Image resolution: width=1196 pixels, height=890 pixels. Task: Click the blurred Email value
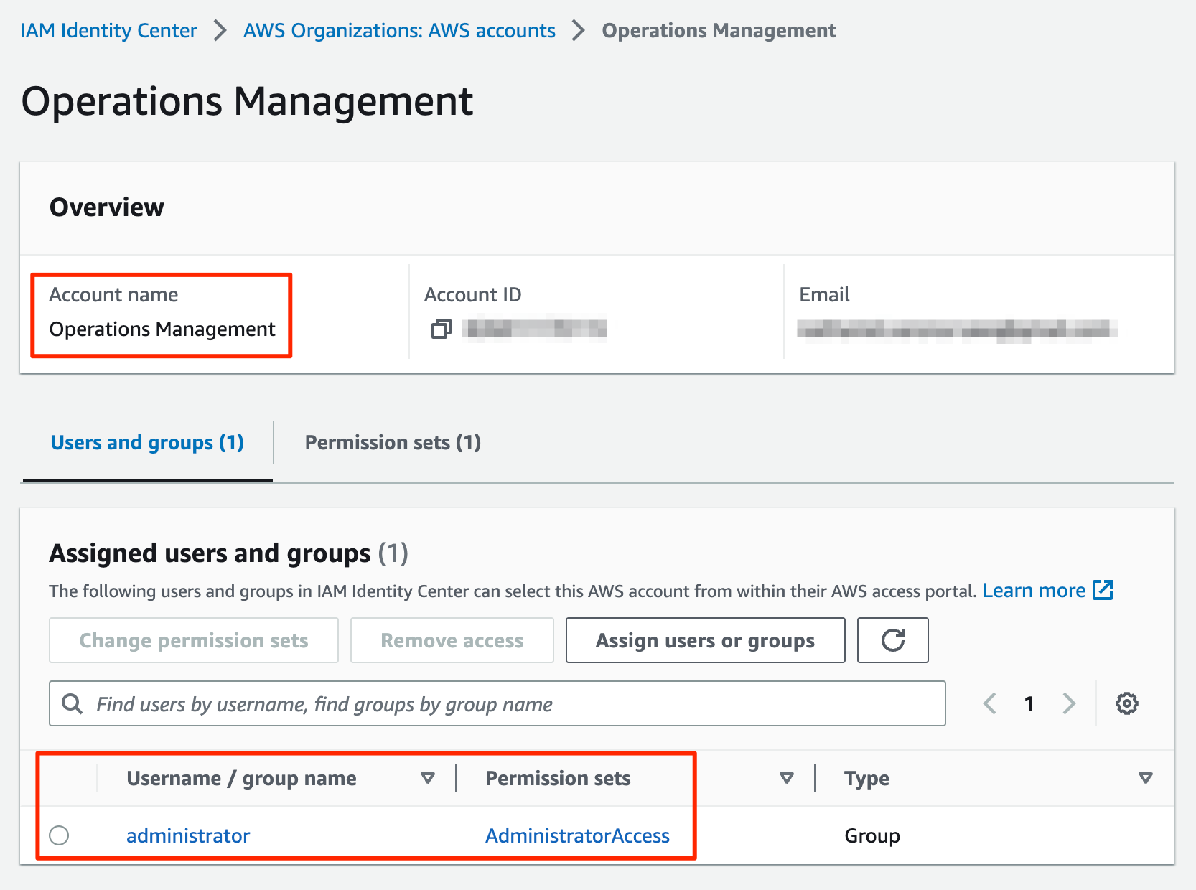coord(957,329)
